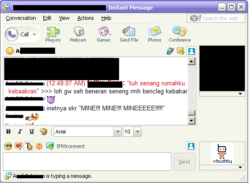Start a voice call with the Call button
249x183 pixels.
tap(17, 34)
